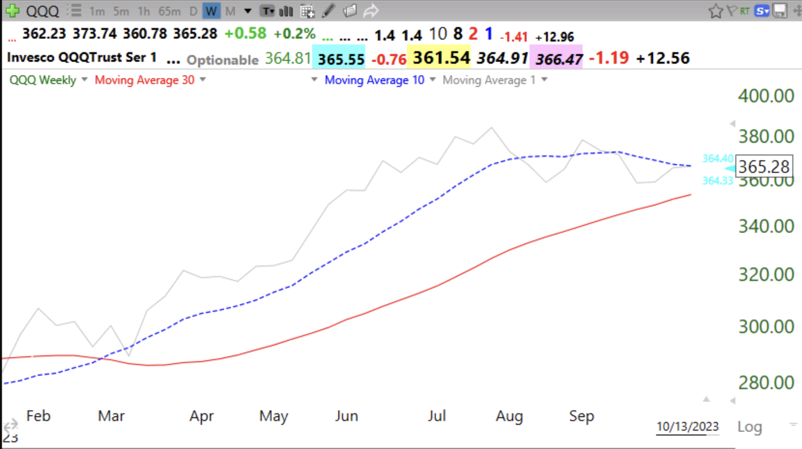Click the QQQ ticker symbol field

tap(43, 11)
